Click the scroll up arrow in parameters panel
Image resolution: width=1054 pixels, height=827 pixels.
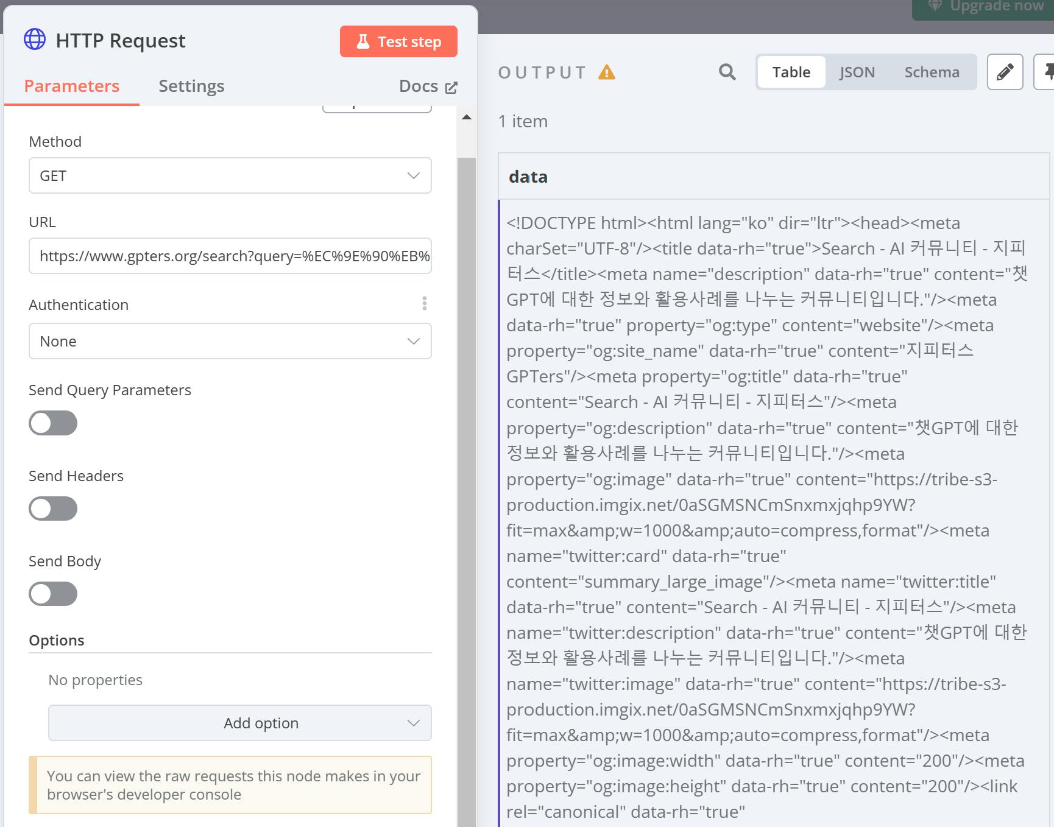click(x=467, y=117)
